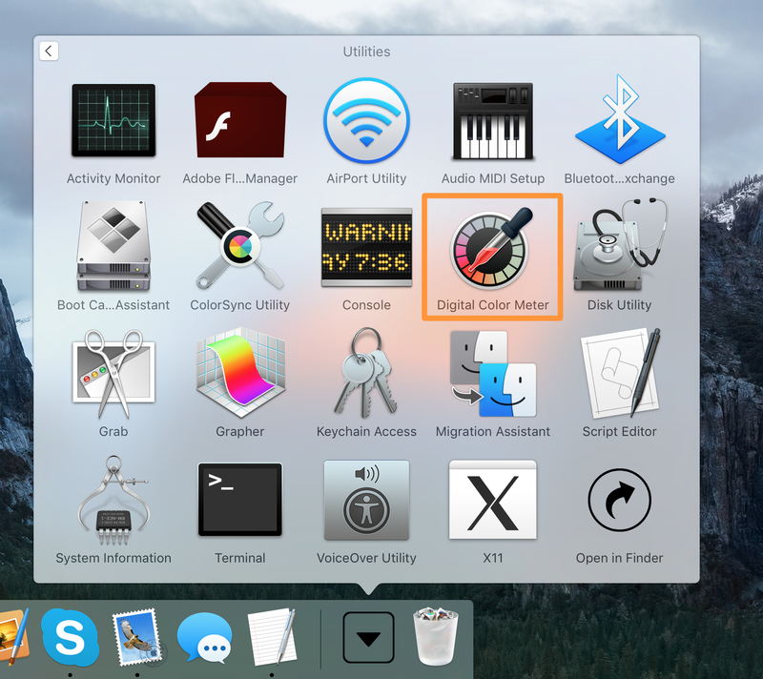Open Boot Camp Assistant icon
Image resolution: width=763 pixels, height=679 pixels.
[x=113, y=246]
